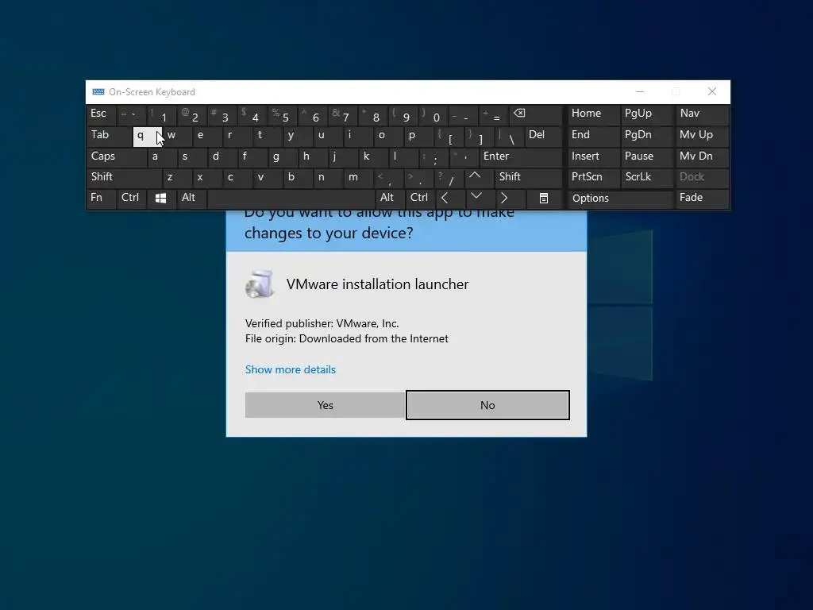Viewport: 813px width, 610px height.
Task: Click the Enter key
Action: tap(521, 156)
